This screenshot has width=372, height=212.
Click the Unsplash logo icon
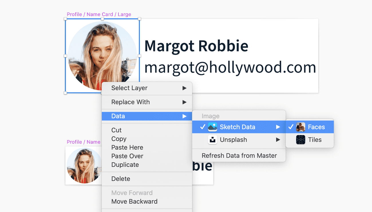tap(212, 140)
